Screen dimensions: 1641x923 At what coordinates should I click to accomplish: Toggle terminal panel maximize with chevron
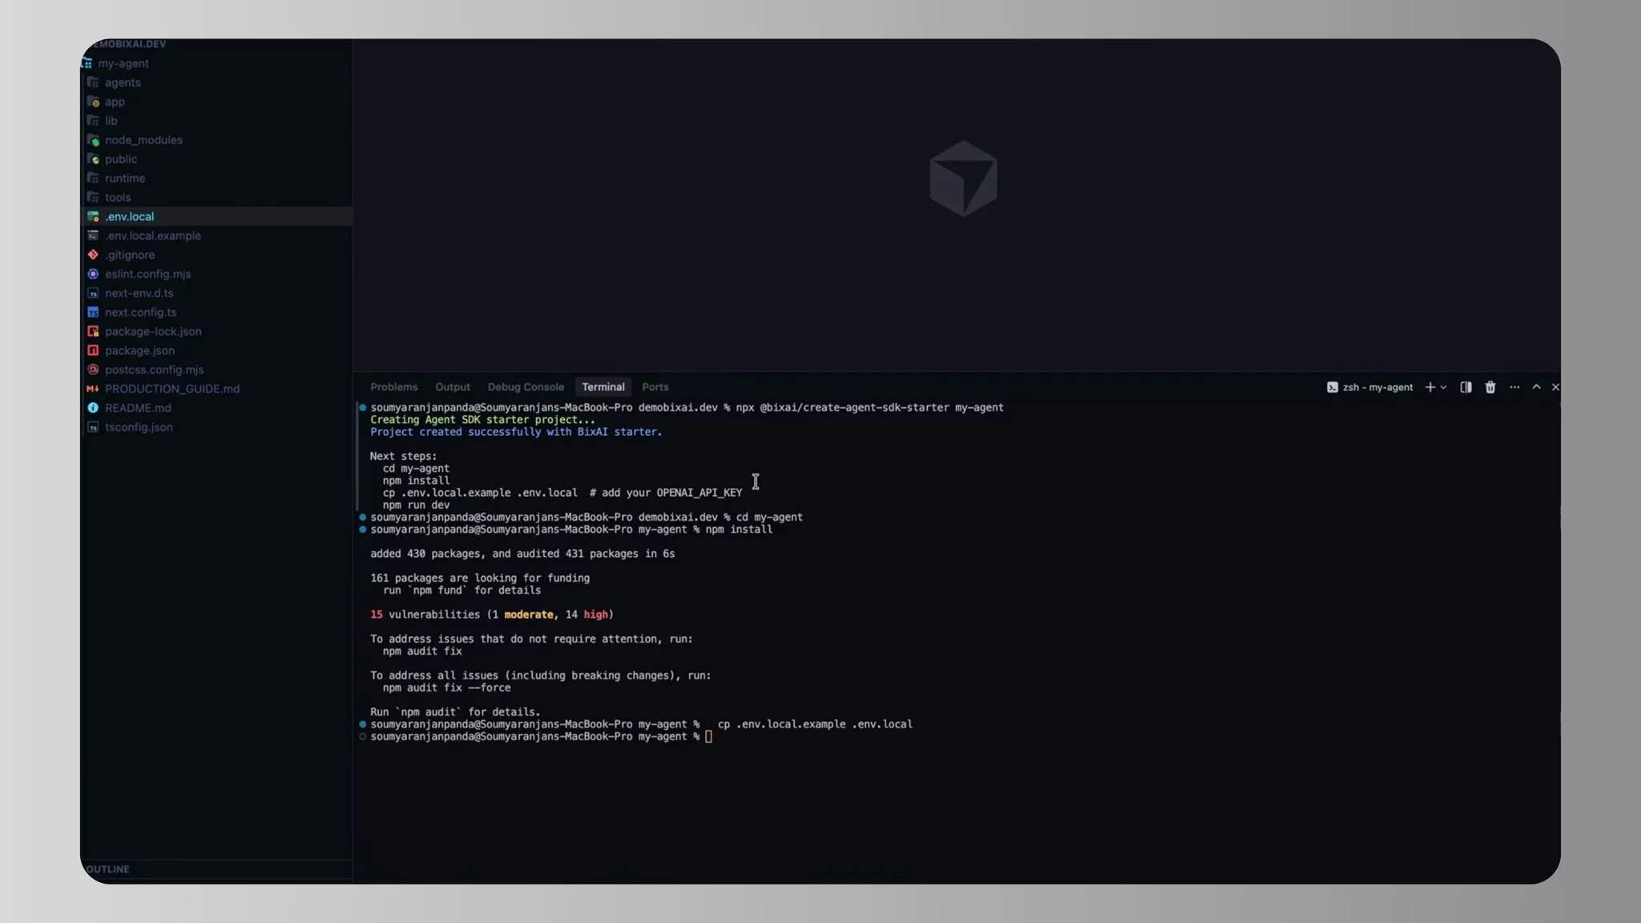click(1536, 387)
